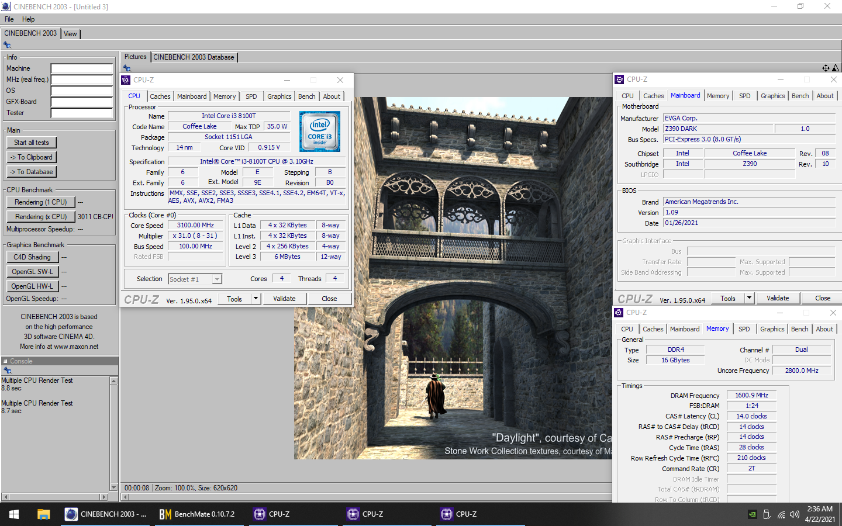Run the OpenGL HW-L benchmark
Screen dimensions: 842x526
pos(32,286)
